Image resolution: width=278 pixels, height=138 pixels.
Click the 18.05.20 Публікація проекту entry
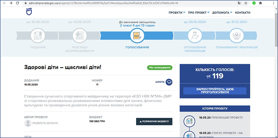[221, 118]
